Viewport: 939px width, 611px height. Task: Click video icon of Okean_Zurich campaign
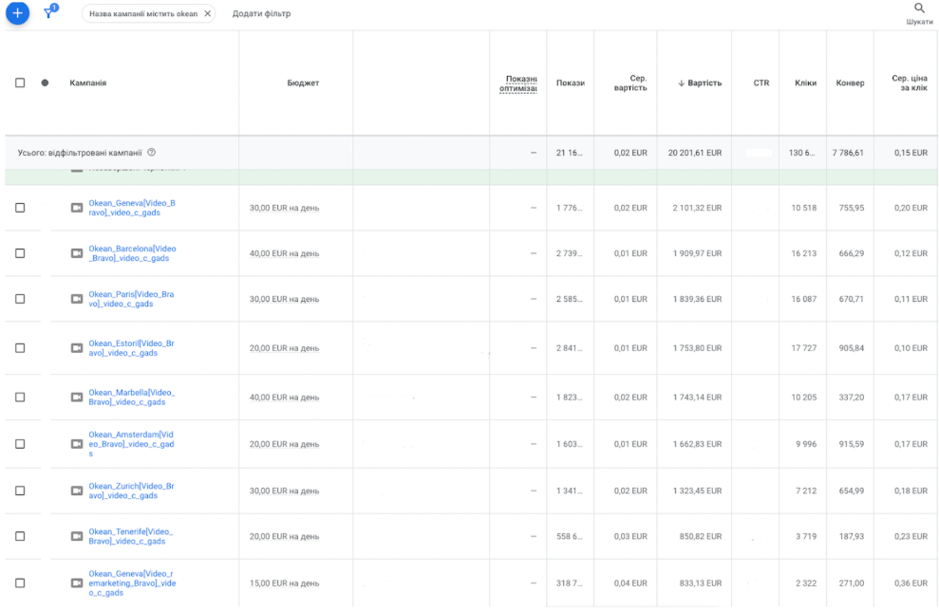click(77, 491)
